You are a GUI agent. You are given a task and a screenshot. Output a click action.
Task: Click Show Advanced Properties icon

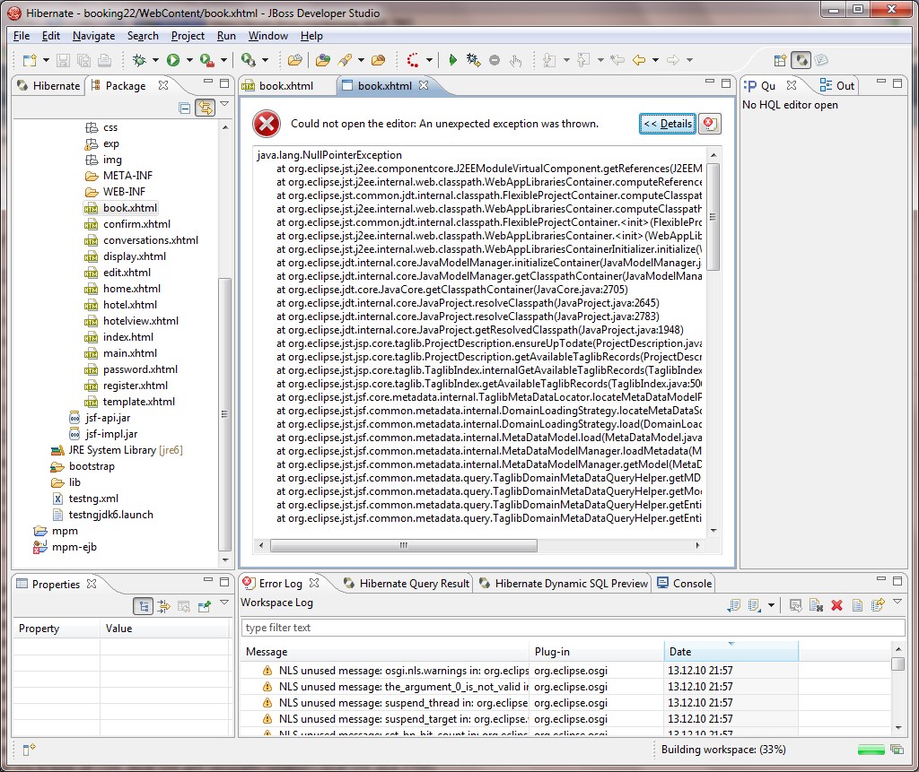[x=164, y=606]
